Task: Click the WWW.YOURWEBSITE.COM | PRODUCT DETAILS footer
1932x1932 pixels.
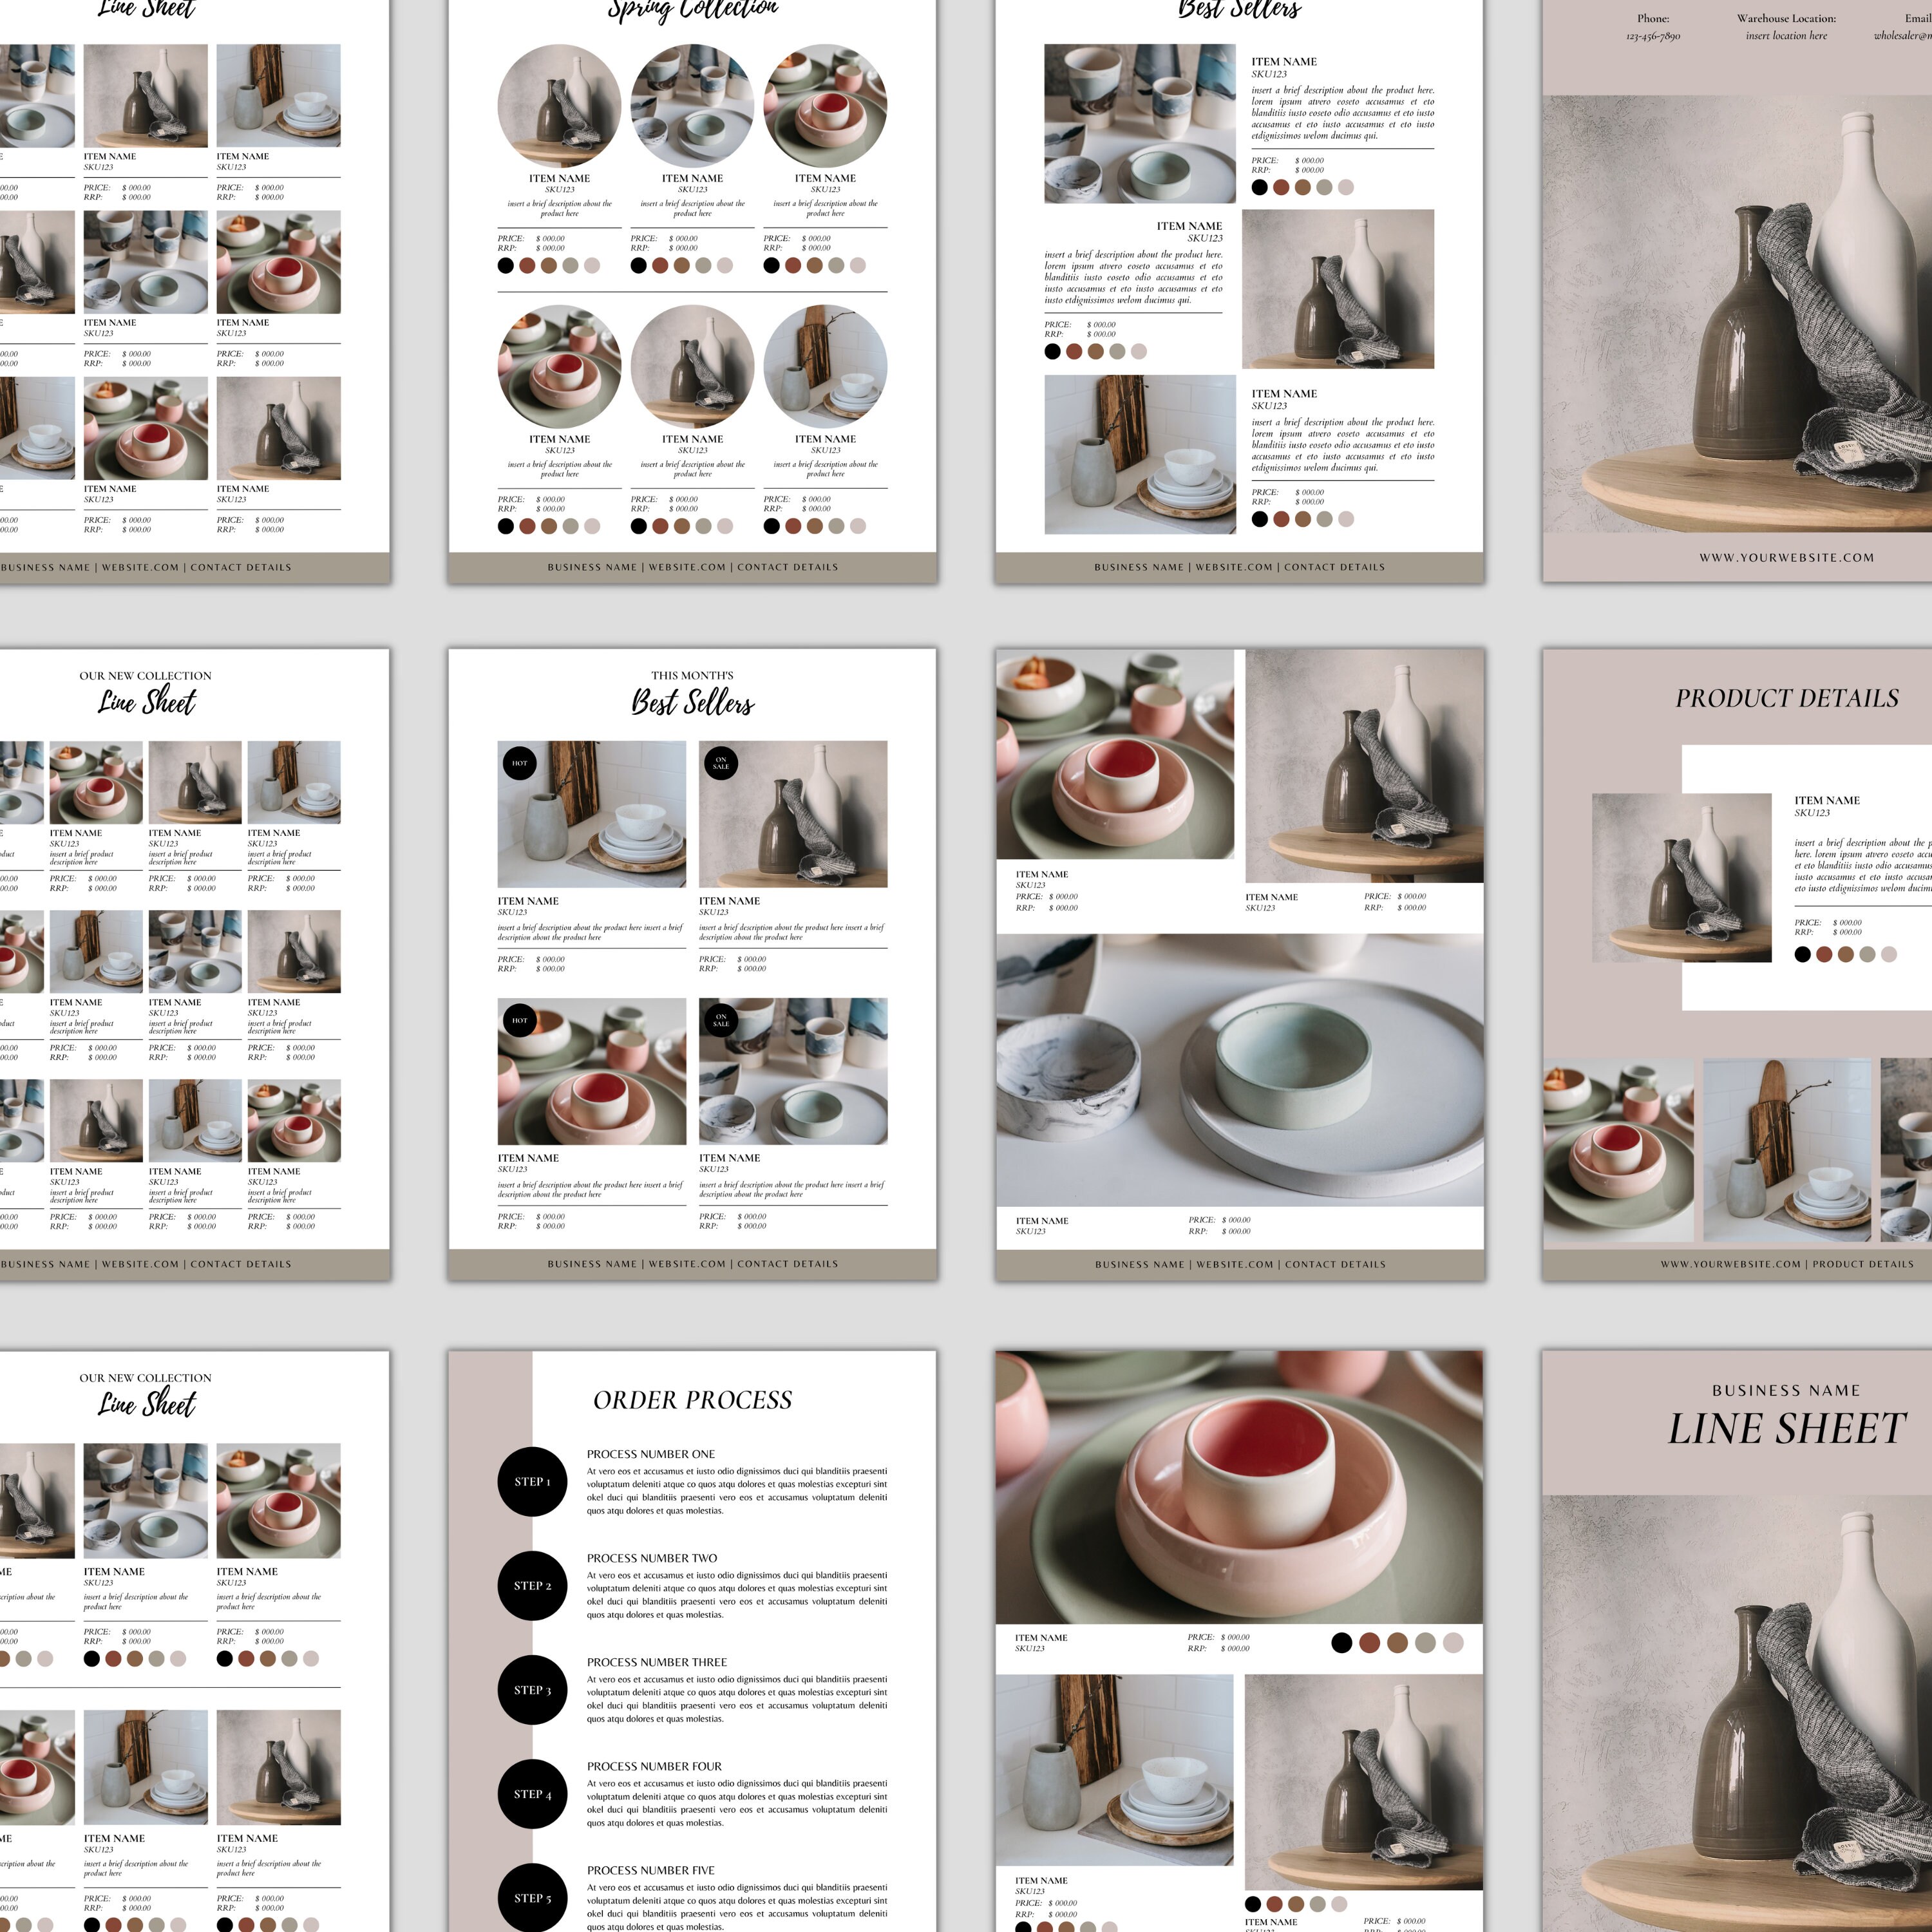Action: tap(1787, 1264)
